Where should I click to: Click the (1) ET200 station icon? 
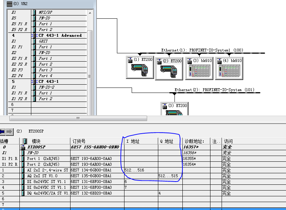[x=140, y=67]
